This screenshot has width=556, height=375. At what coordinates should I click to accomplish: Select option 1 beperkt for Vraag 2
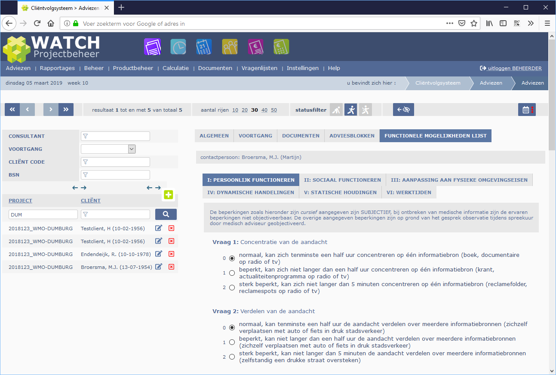(x=232, y=342)
